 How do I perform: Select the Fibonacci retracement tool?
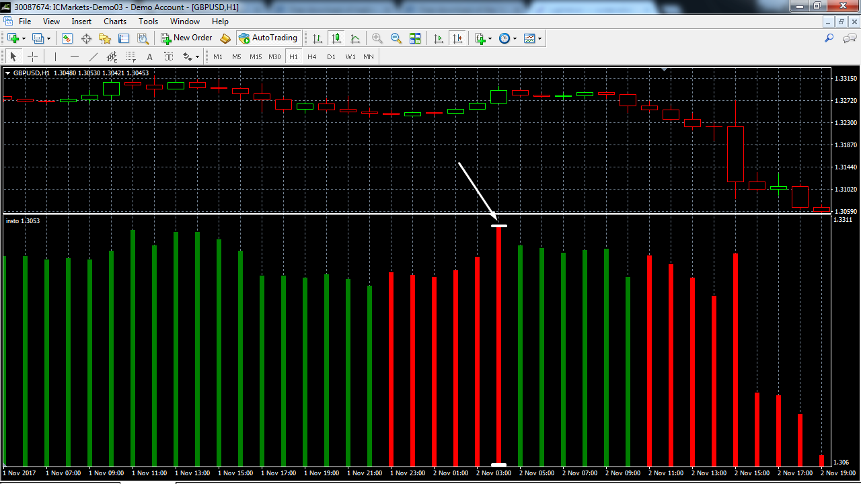pos(130,56)
